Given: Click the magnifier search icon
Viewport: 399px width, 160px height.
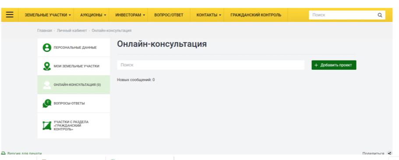Looking at the screenshot, I should 380,15.
